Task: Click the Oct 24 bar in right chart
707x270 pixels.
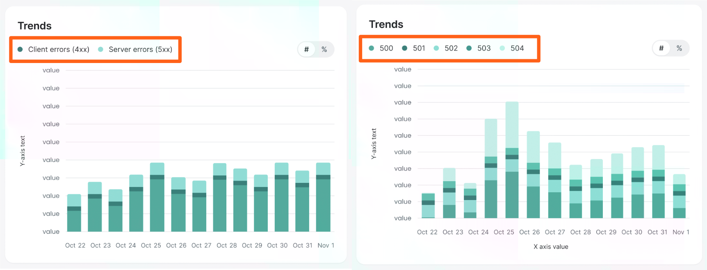Action: click(x=491, y=172)
